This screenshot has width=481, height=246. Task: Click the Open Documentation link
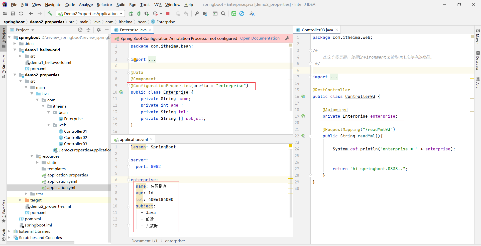point(261,38)
